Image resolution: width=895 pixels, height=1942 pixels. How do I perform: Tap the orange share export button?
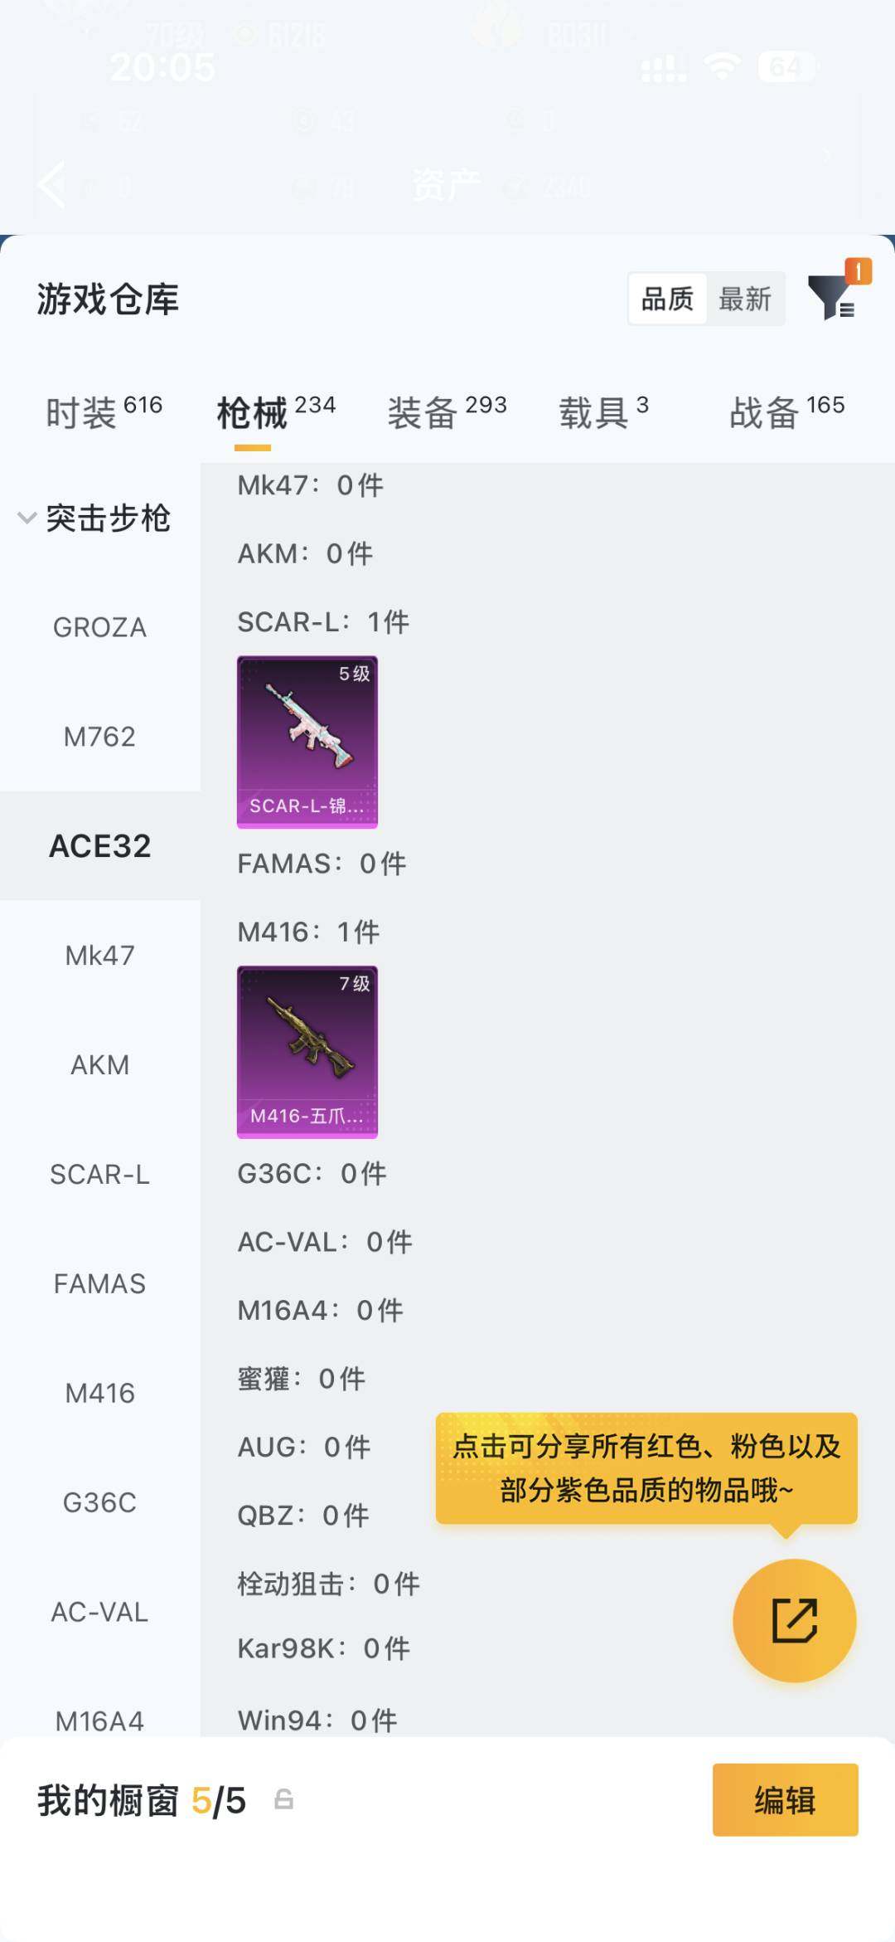click(794, 1620)
